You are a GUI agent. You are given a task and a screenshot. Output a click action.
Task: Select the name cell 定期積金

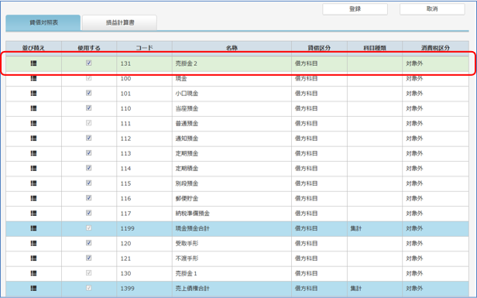tap(232, 169)
